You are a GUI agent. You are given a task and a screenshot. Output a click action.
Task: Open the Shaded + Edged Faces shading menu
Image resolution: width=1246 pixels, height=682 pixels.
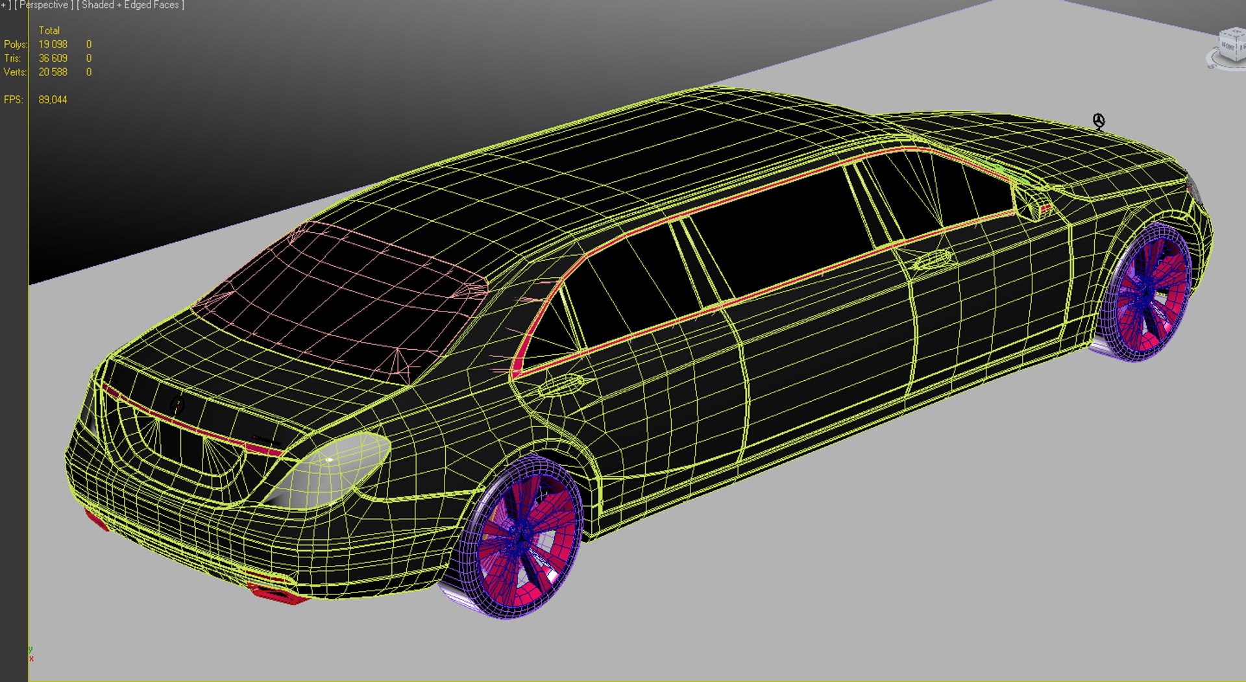pyautogui.click(x=130, y=5)
